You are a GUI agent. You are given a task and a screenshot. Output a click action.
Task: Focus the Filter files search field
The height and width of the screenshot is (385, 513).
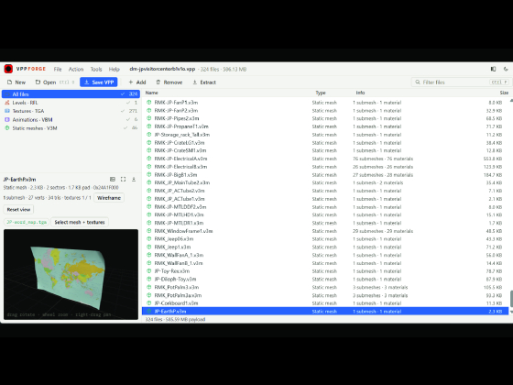[461, 82]
